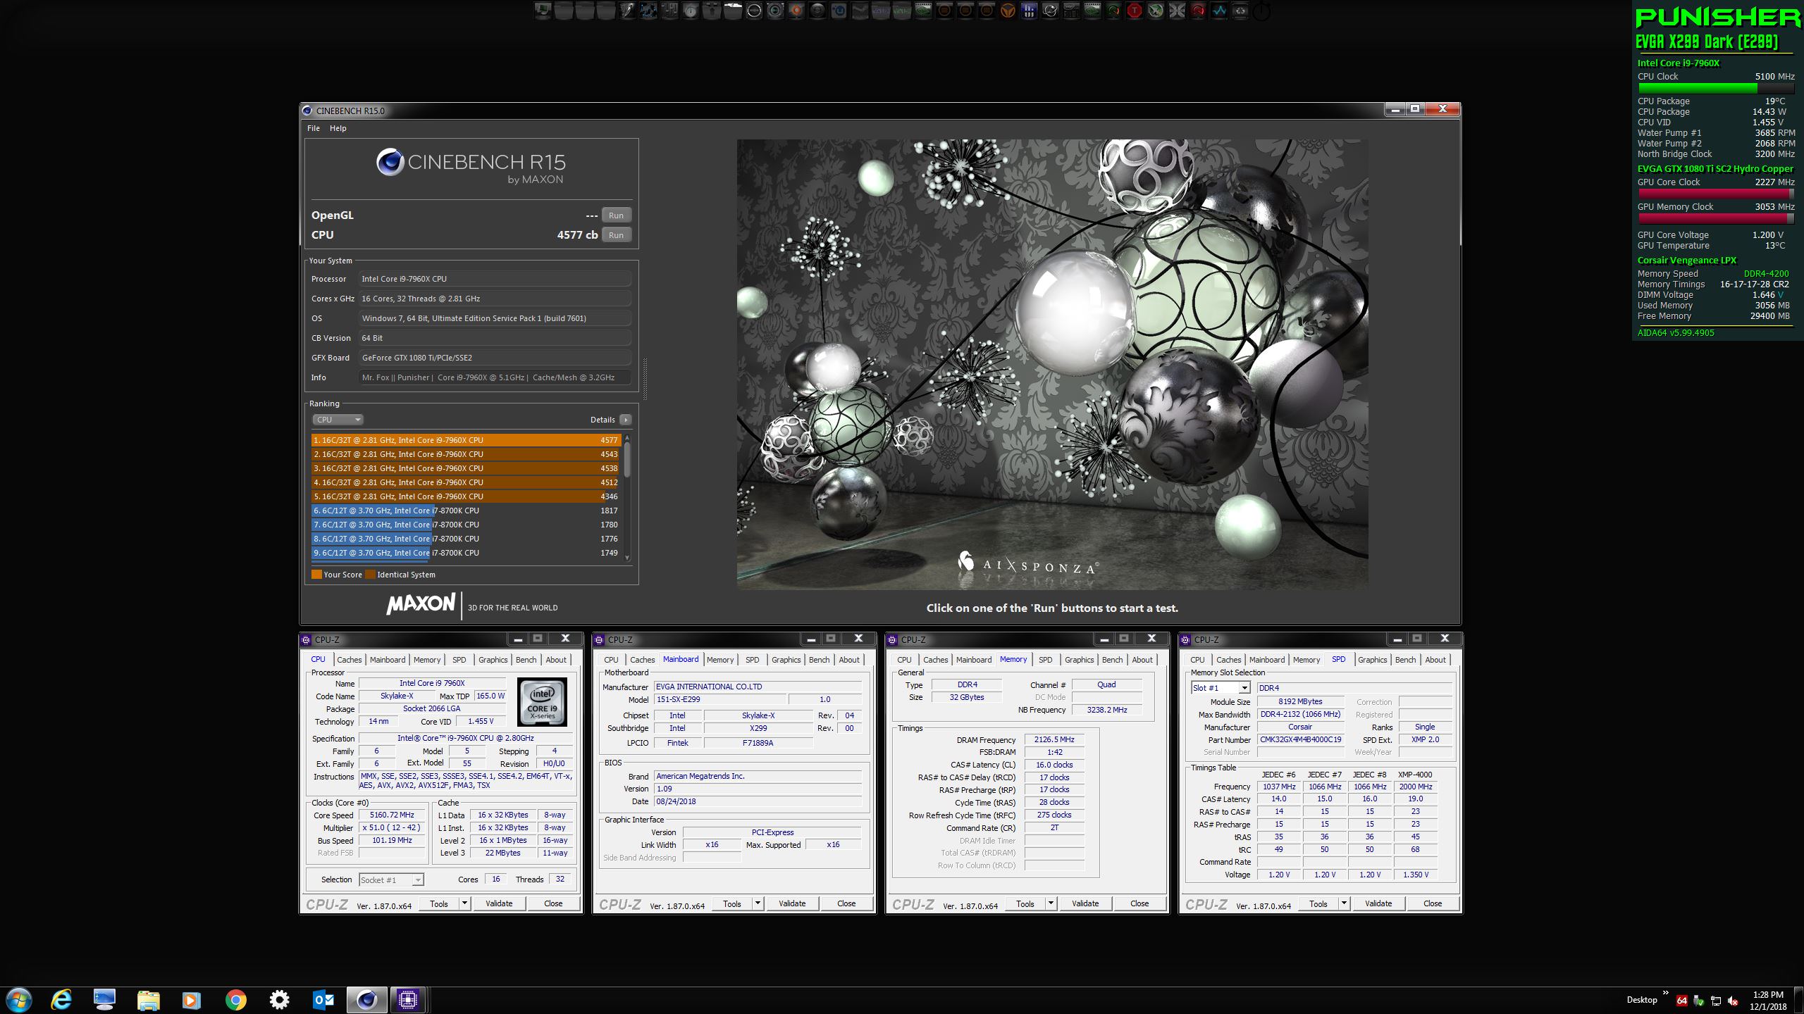The image size is (1804, 1014).
Task: Click the red T icon in top dock
Action: point(1134,11)
